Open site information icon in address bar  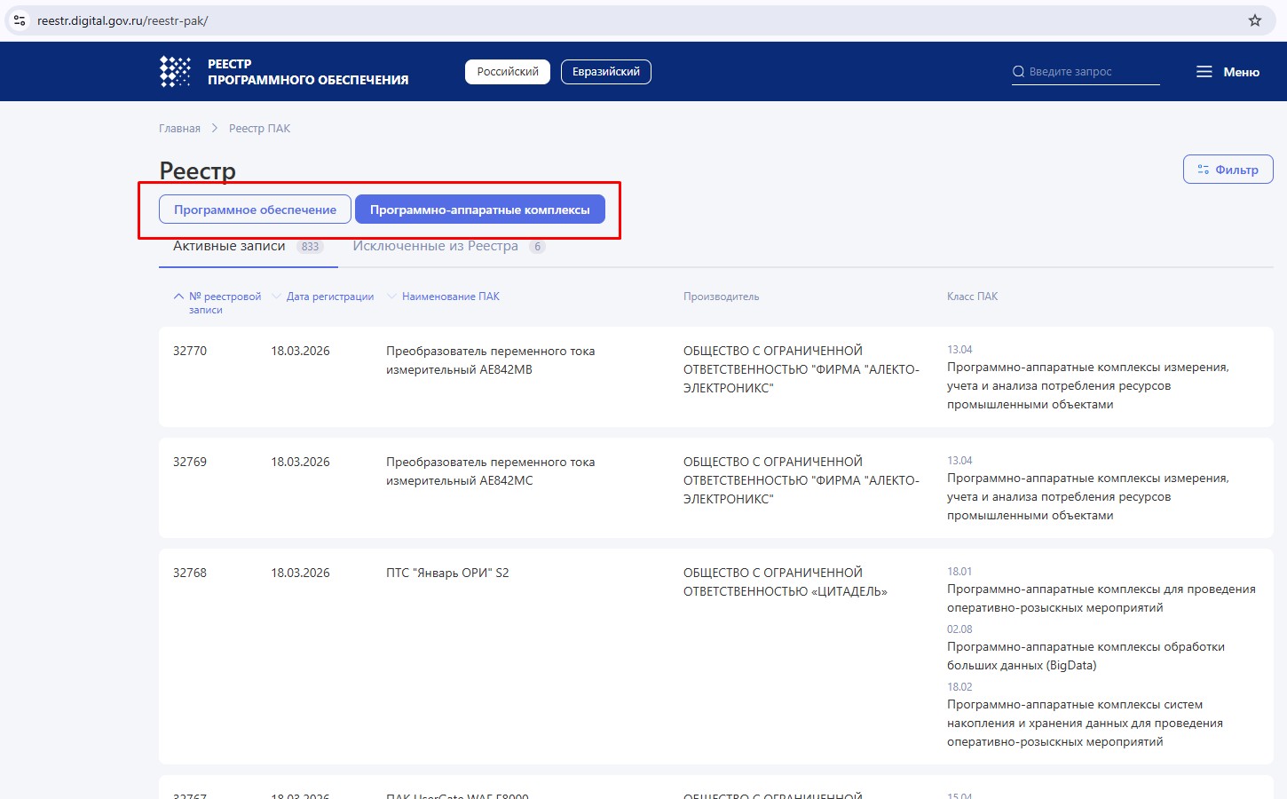[x=20, y=20]
